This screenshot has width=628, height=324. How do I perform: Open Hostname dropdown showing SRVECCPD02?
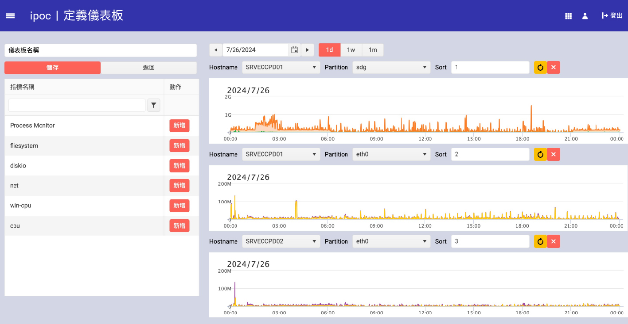click(281, 241)
